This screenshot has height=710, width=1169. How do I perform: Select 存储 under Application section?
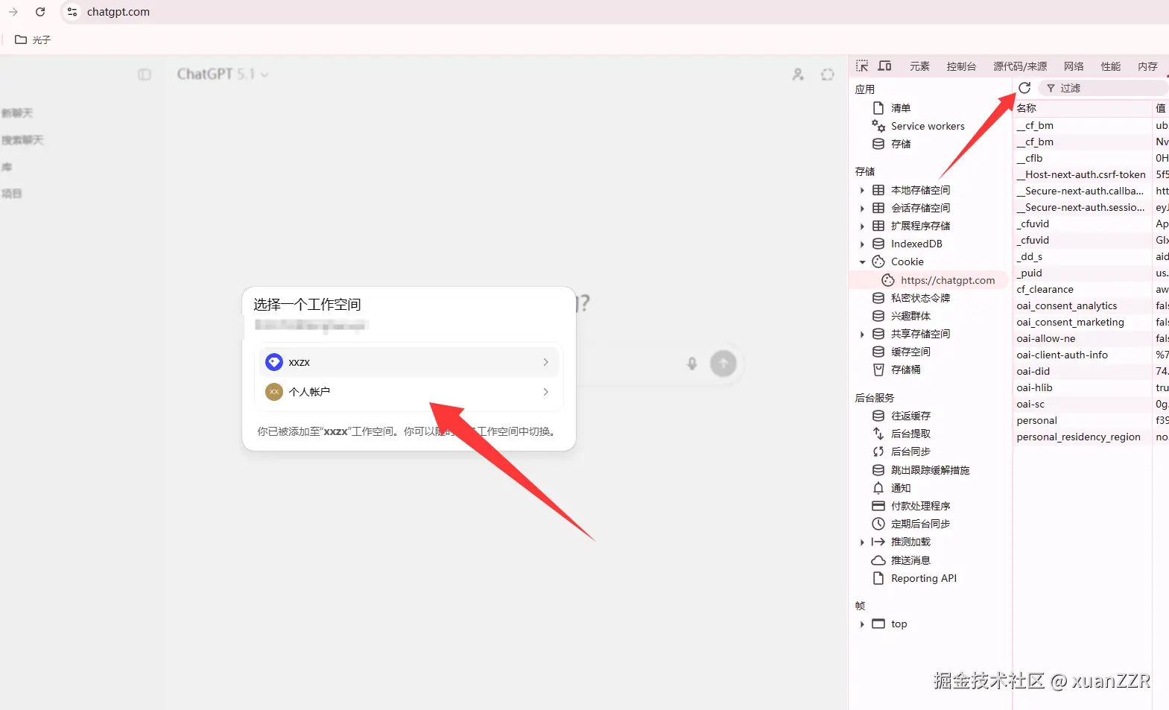[x=900, y=144]
